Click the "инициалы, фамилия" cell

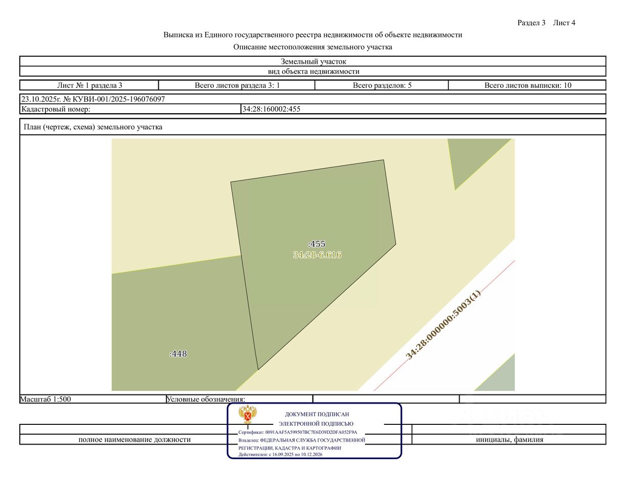tap(509, 439)
